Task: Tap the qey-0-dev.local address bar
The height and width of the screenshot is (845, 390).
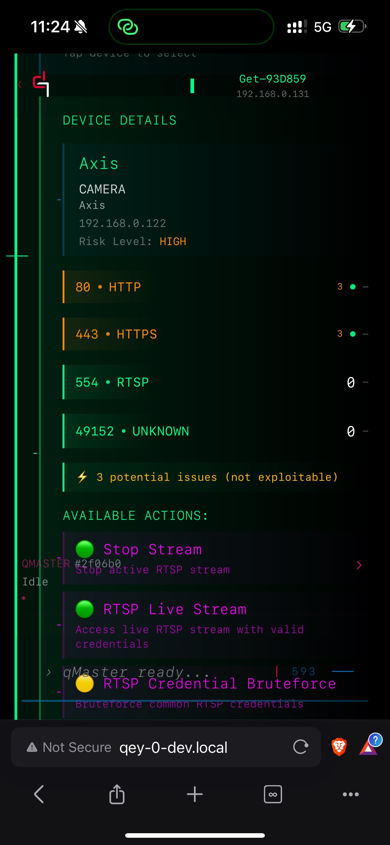Action: [x=173, y=747]
